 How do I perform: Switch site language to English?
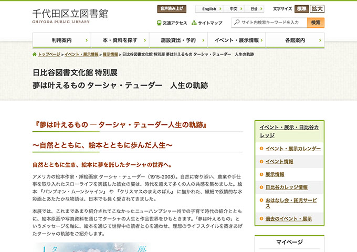pos(209,9)
